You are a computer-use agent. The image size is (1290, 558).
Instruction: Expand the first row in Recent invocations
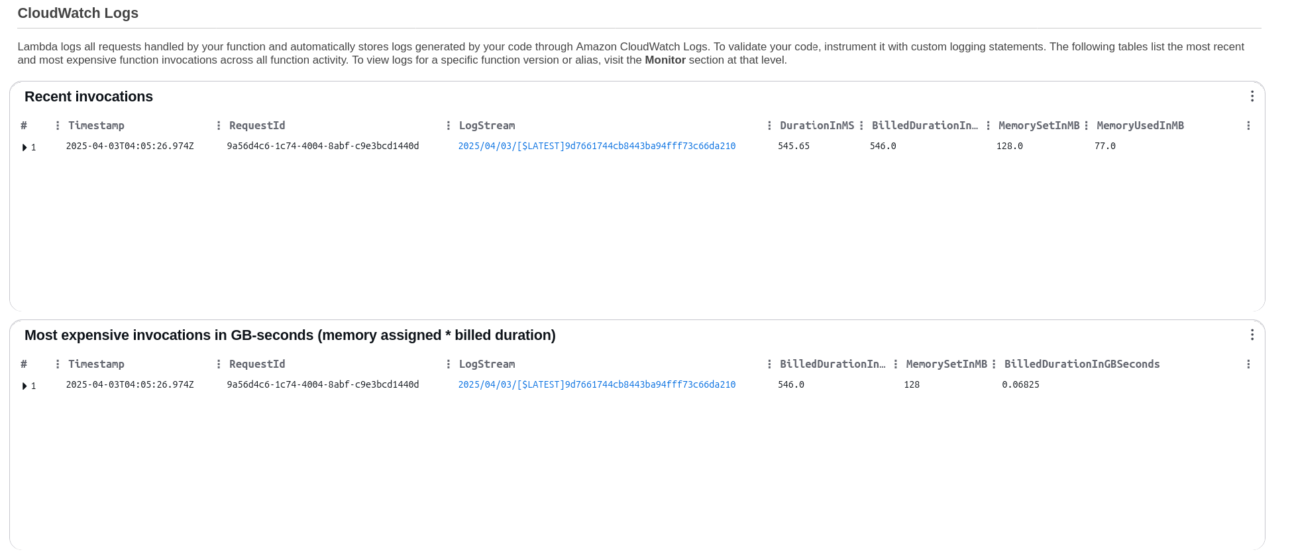pos(25,147)
